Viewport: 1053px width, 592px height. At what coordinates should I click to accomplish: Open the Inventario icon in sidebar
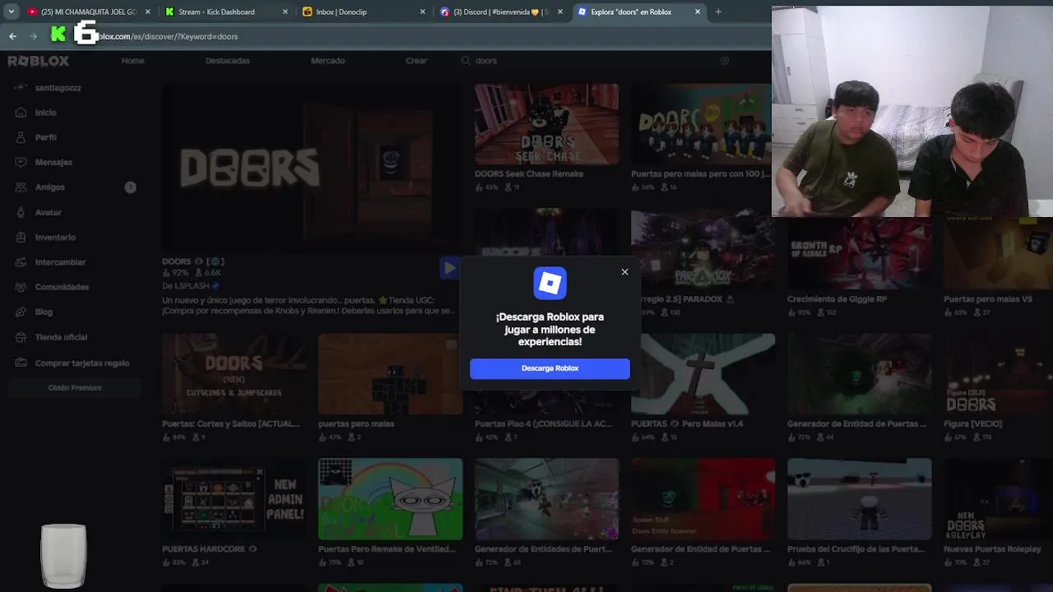coord(21,237)
